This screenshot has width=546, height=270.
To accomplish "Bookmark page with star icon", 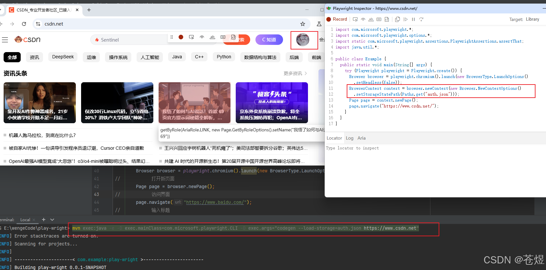I will click(303, 24).
